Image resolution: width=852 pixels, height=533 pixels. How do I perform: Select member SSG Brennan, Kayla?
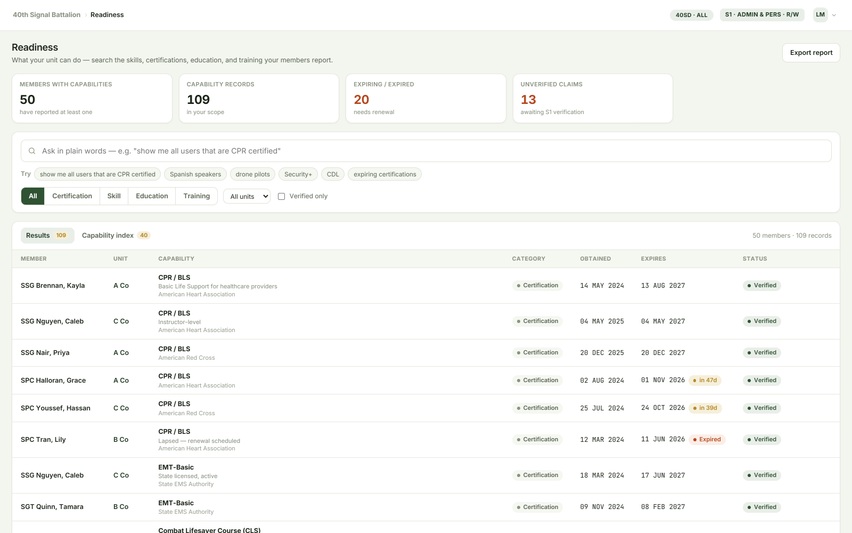click(53, 286)
